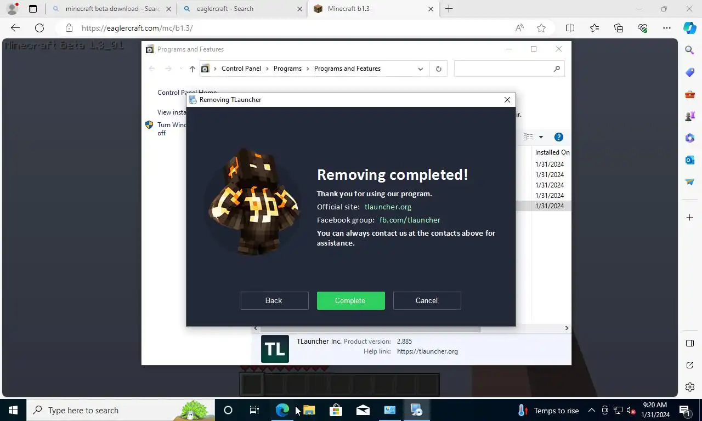The height and width of the screenshot is (421, 702).
Task: Open Microsoft 365 icon in sidebar
Action: point(690,138)
